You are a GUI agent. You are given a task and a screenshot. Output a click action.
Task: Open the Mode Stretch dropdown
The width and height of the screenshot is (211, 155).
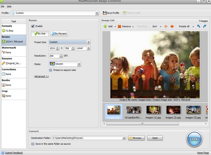click(65, 64)
